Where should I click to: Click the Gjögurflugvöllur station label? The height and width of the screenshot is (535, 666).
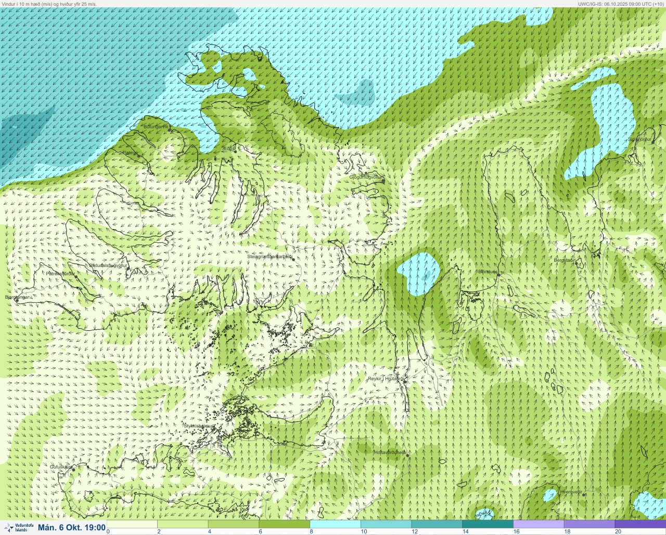tap(366, 177)
